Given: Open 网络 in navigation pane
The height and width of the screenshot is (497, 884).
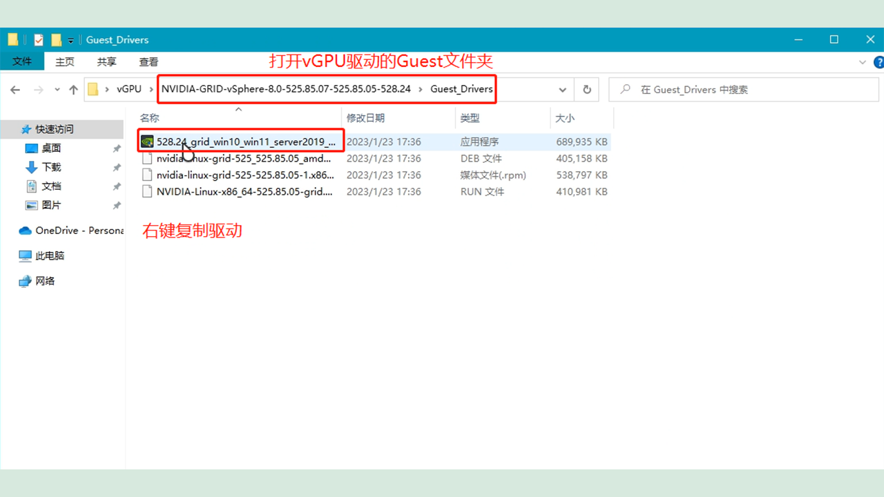Looking at the screenshot, I should pyautogui.click(x=45, y=281).
